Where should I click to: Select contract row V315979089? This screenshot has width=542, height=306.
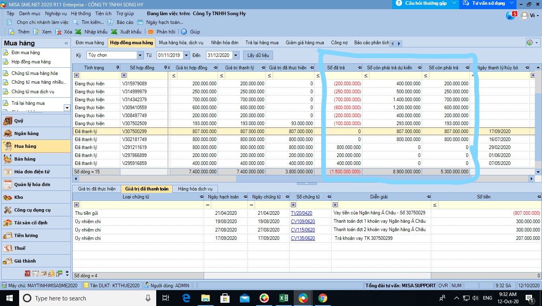tap(303, 84)
